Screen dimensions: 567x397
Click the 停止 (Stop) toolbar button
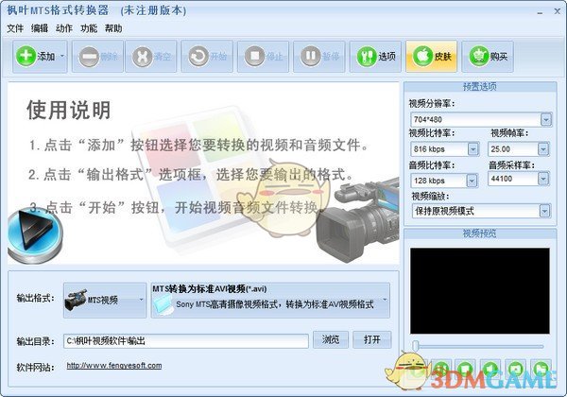[264, 57]
